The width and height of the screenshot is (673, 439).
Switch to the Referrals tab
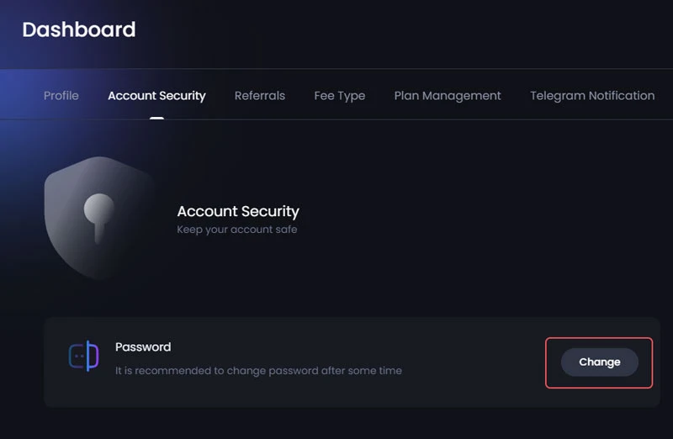(260, 96)
